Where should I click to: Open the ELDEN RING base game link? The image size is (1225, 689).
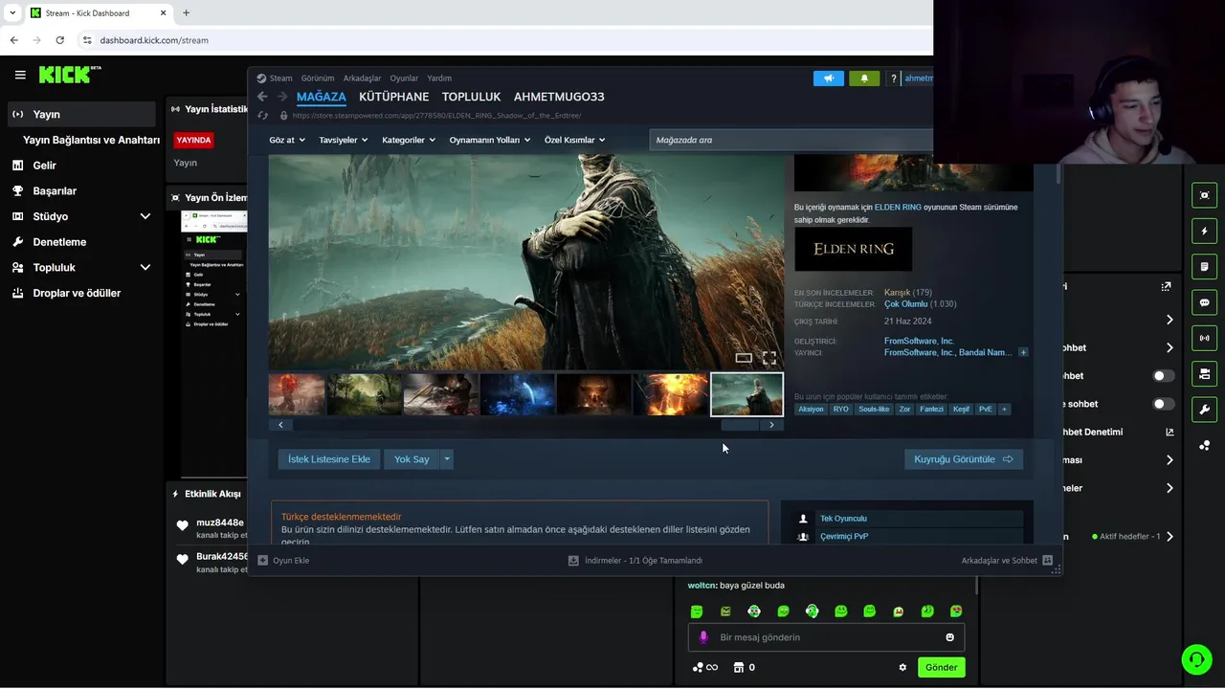pyautogui.click(x=898, y=207)
